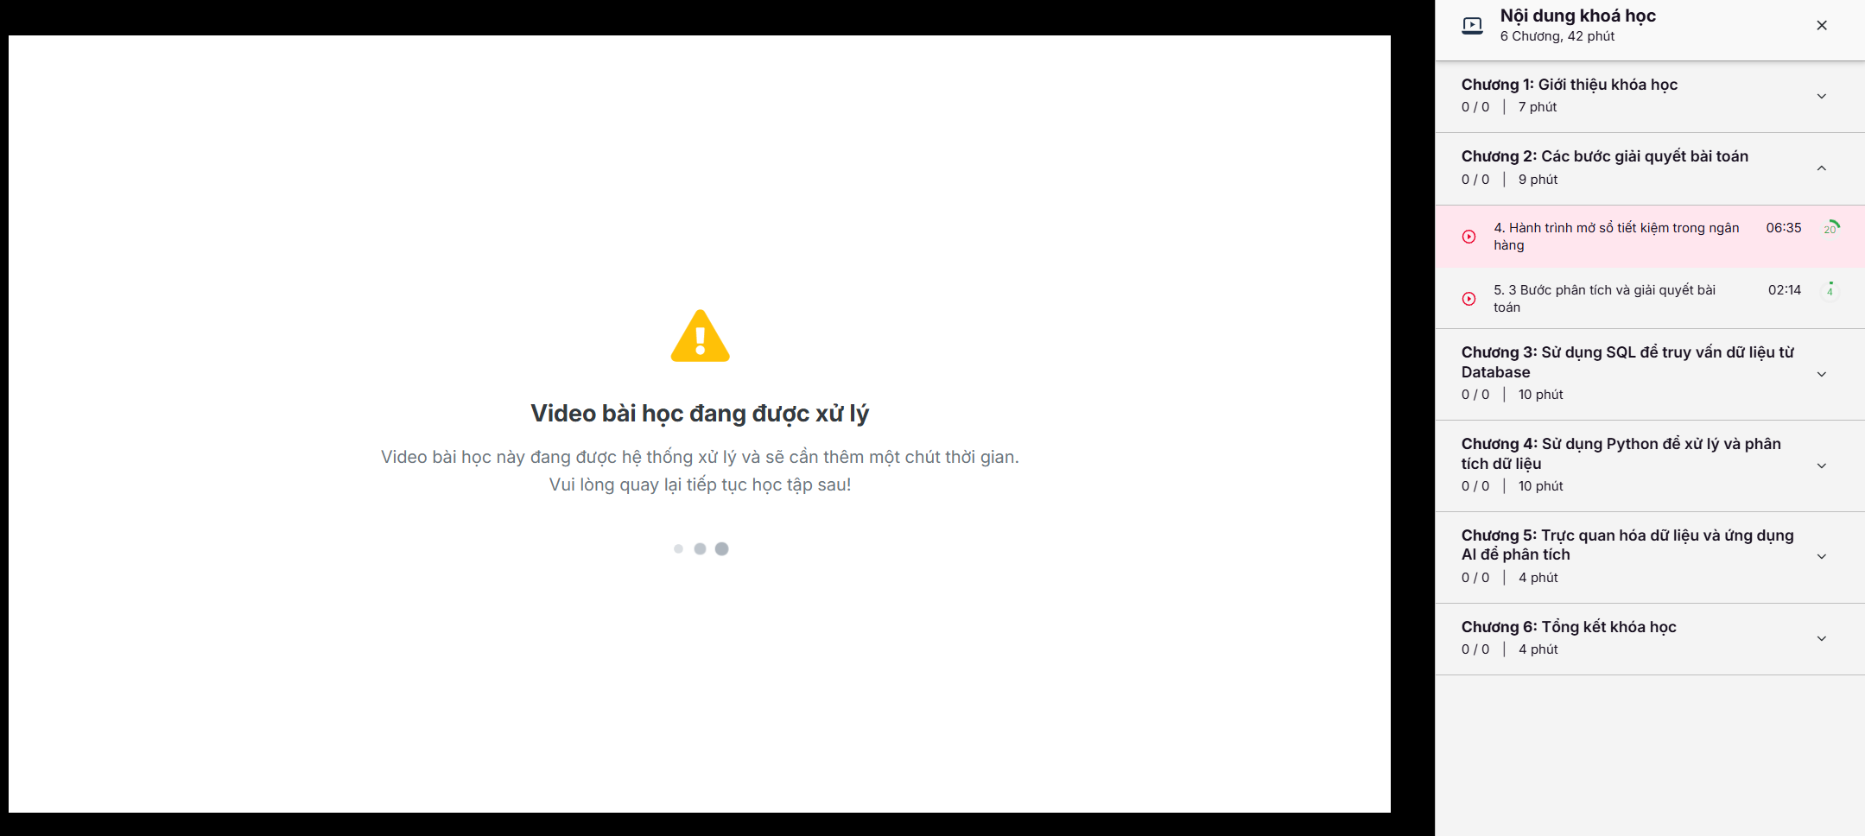Click progress ring showing 4 on lesson 5
The image size is (1865, 836).
pos(1830,290)
